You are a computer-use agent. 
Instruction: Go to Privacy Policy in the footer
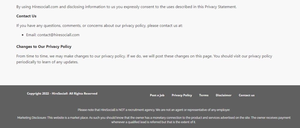click(182, 95)
